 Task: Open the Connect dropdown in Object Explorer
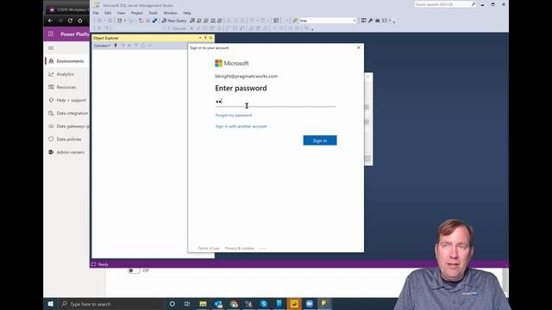102,46
